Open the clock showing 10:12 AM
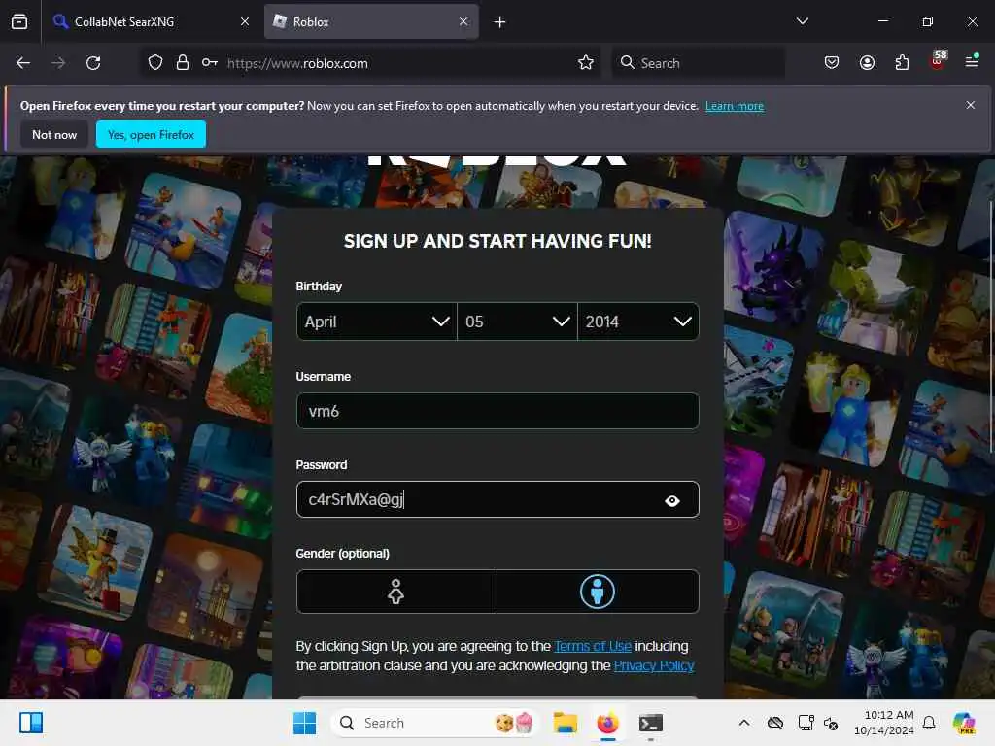This screenshot has width=995, height=746. 883,723
